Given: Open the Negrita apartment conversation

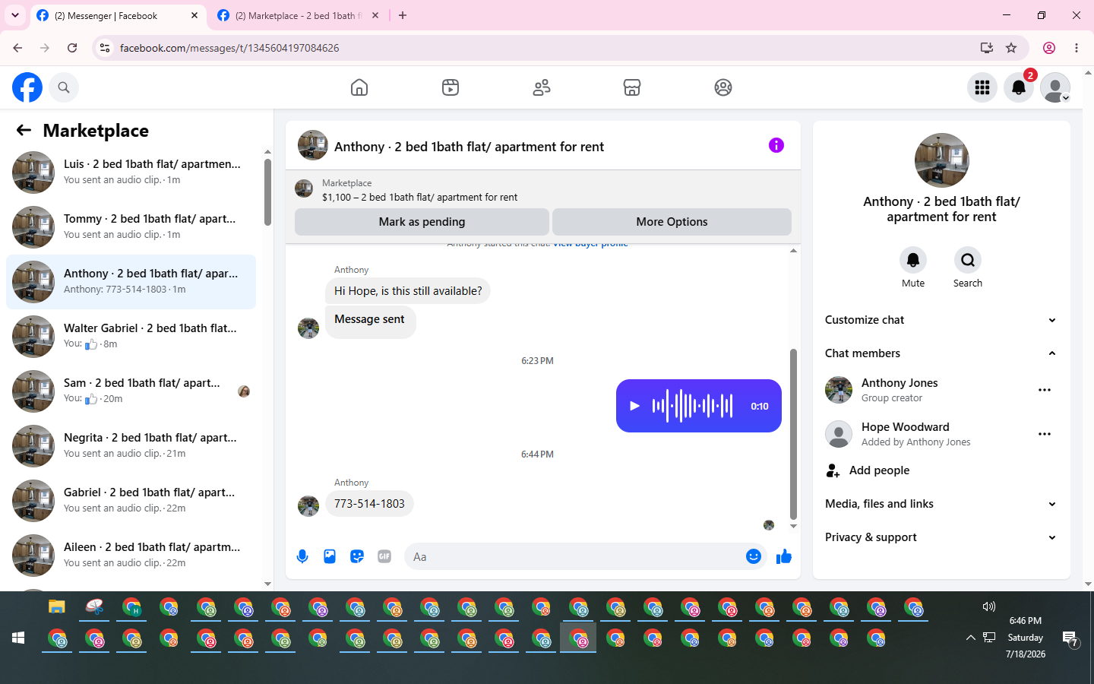Looking at the screenshot, I should [x=131, y=446].
